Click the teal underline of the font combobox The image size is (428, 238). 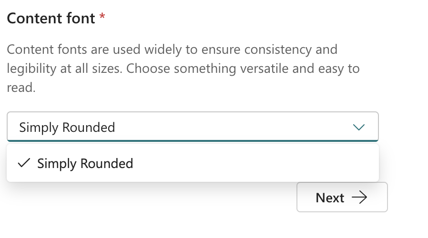pos(193,140)
